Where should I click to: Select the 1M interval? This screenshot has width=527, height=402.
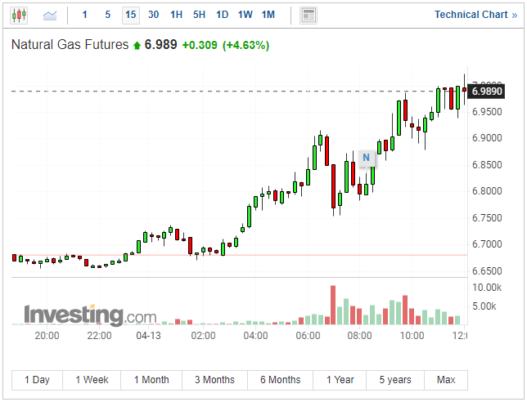(x=268, y=15)
